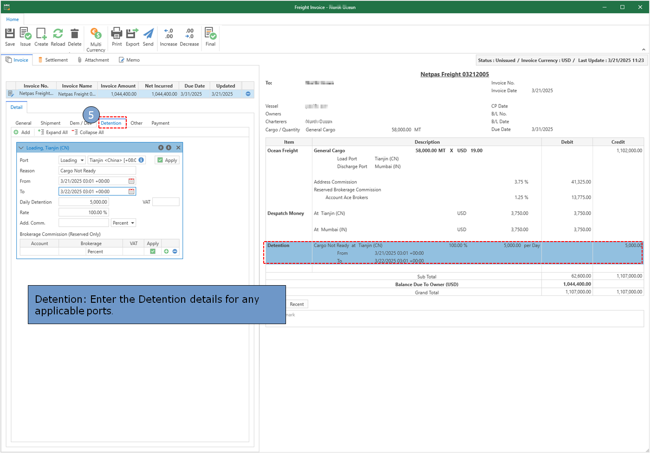
Task: Click the Add button in the Detention tab
Action: tap(22, 132)
